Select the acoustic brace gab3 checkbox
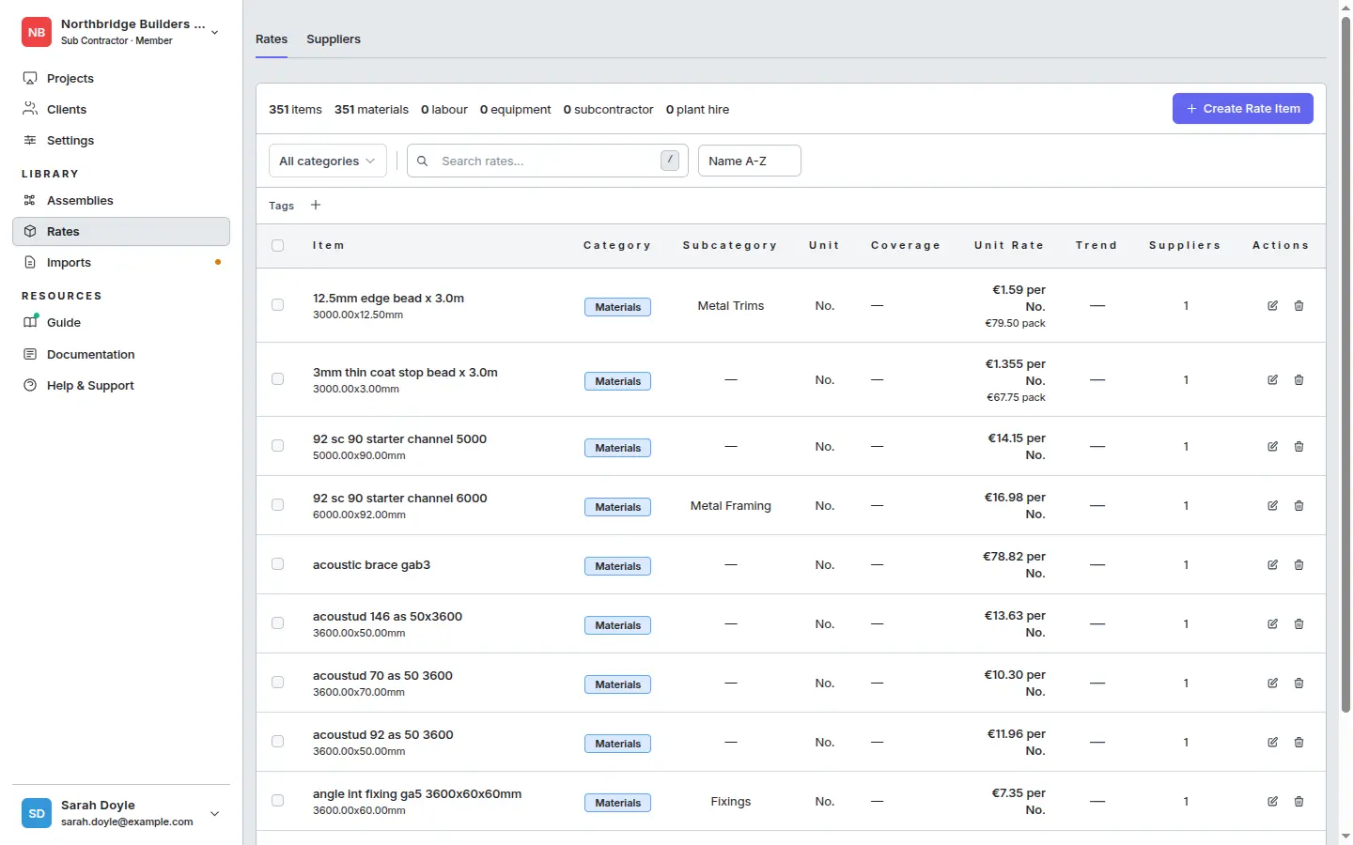1353x845 pixels. coord(277,563)
